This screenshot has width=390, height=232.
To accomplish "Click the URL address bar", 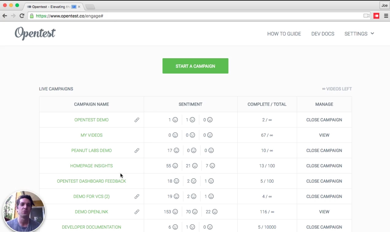I will click(x=198, y=16).
